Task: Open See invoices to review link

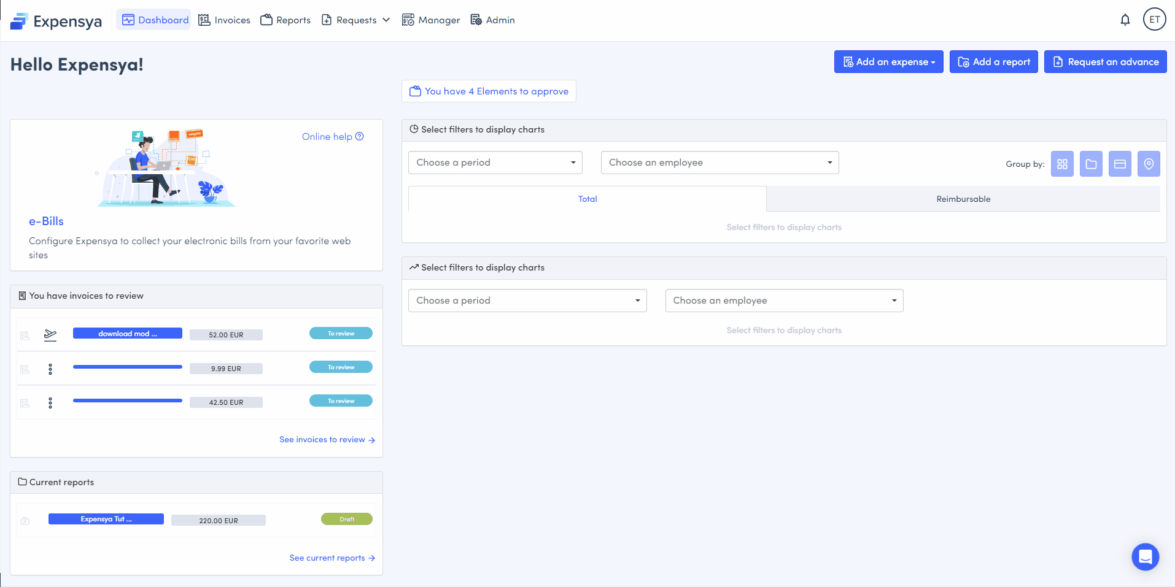Action: point(327,440)
